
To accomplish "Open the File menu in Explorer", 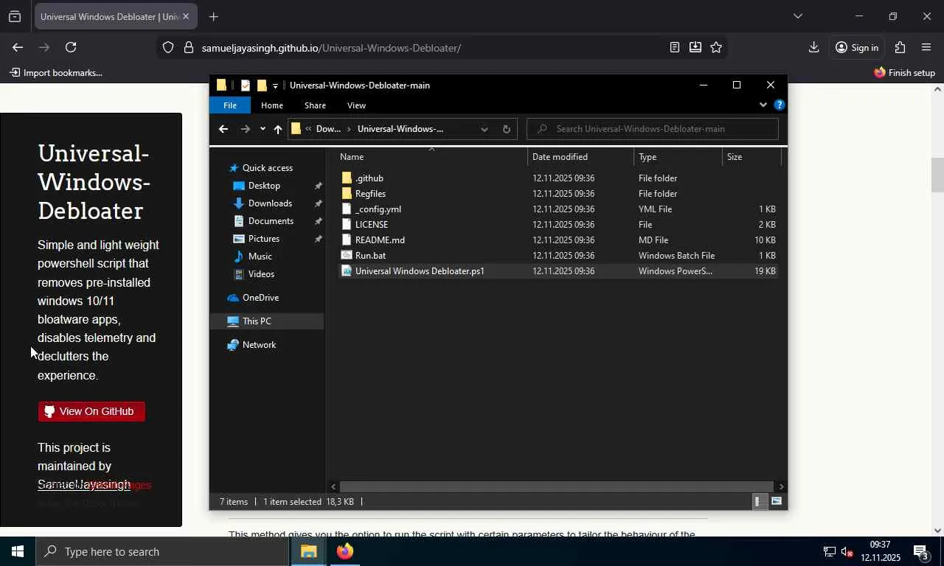I will 230,105.
